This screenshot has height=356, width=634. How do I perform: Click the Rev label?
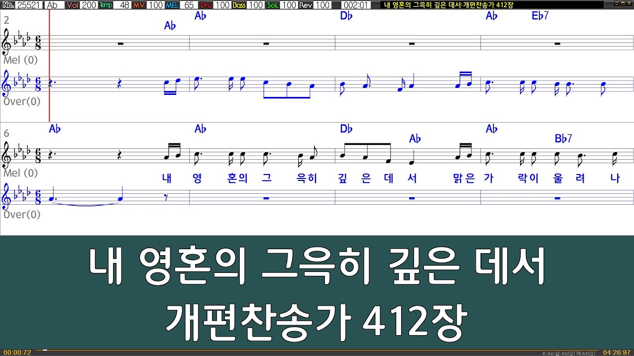click(x=306, y=5)
